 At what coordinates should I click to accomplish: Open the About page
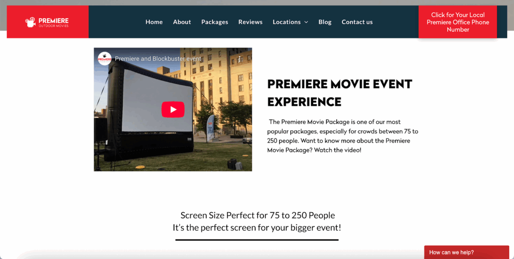pyautogui.click(x=182, y=22)
